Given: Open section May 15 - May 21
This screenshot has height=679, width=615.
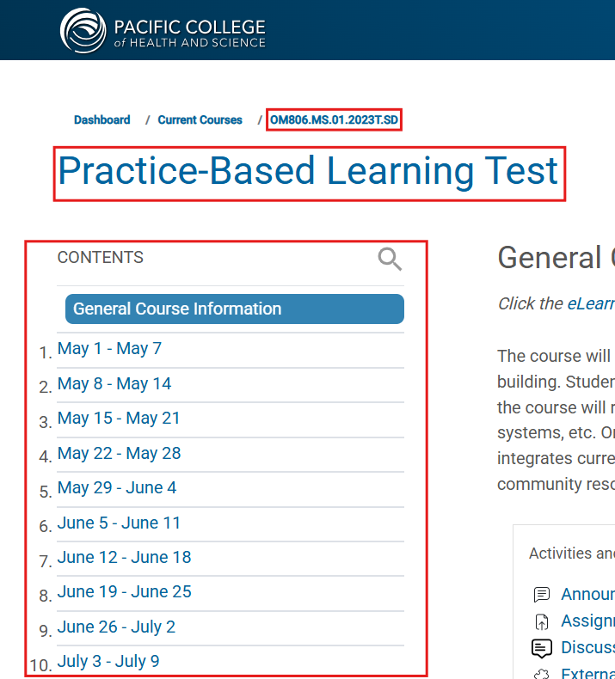Looking at the screenshot, I should 119,419.
